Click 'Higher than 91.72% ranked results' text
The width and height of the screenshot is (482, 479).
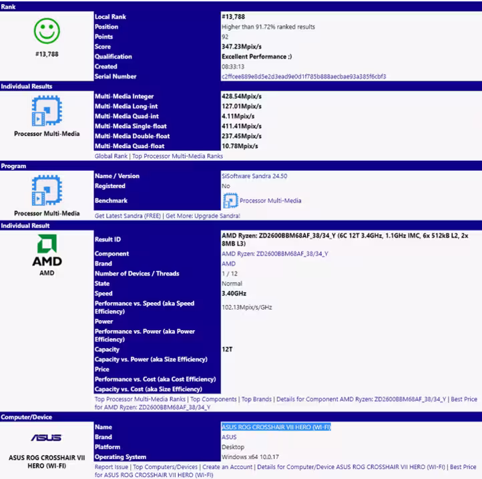pos(268,27)
